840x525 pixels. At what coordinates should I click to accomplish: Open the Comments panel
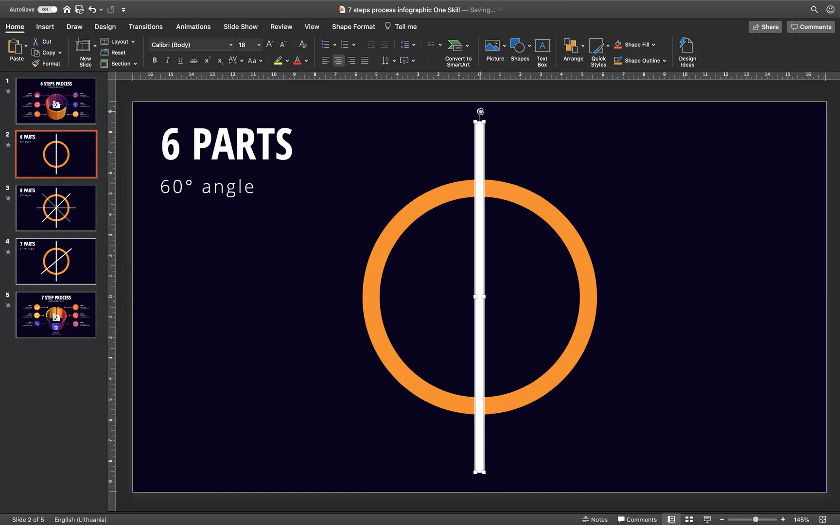(810, 27)
